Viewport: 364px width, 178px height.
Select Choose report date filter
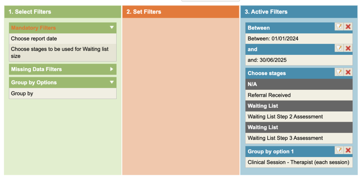[34, 38]
